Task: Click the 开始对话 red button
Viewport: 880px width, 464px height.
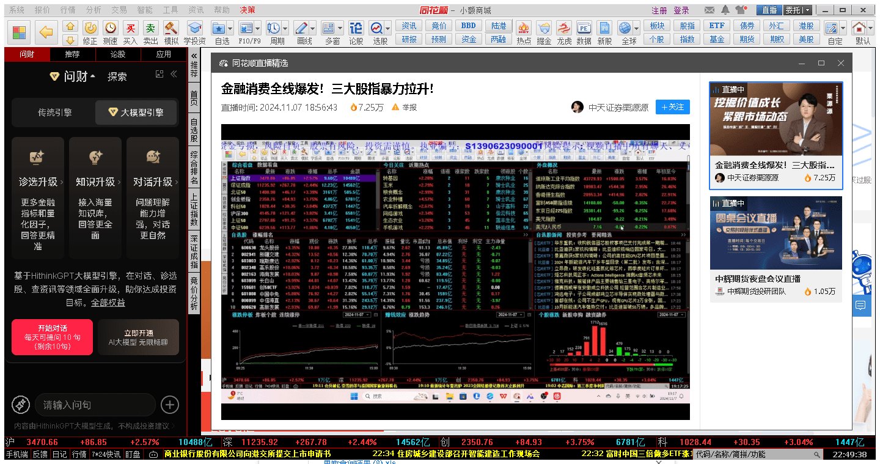Action: (52, 337)
